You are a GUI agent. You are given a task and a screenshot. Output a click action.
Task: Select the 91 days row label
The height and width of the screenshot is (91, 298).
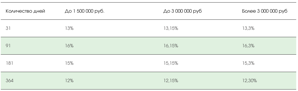point(8,46)
